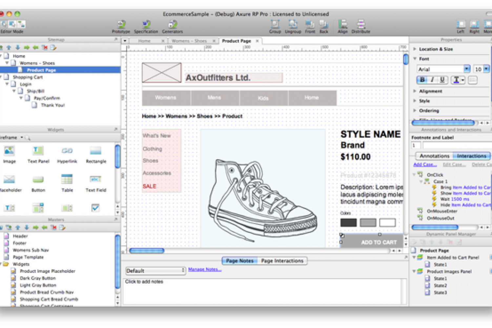Viewport: 492px width, 328px height.
Task: Pick the Table widget icon
Action: tap(67, 180)
